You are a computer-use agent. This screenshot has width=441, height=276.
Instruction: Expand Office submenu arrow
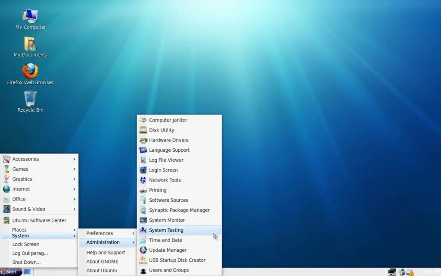[74, 199]
